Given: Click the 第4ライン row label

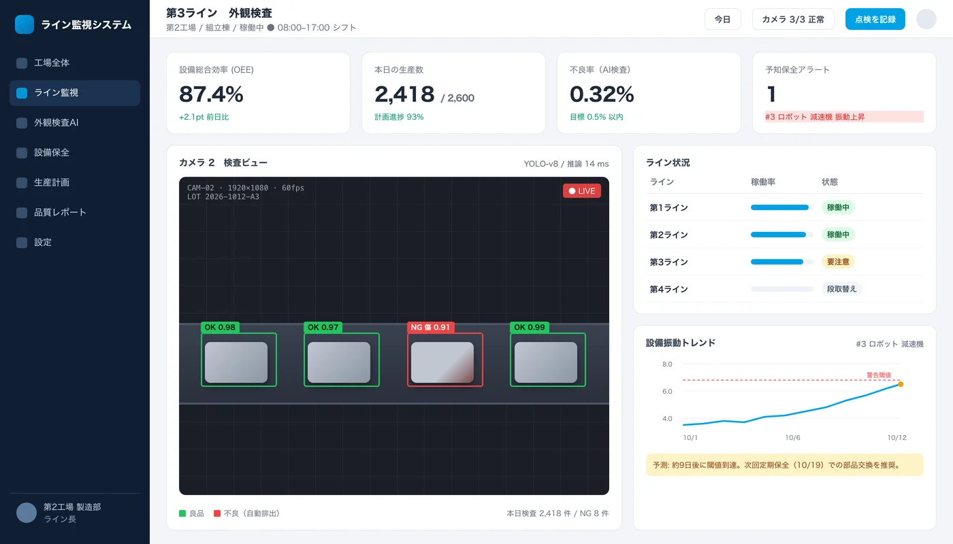Looking at the screenshot, I should point(669,289).
